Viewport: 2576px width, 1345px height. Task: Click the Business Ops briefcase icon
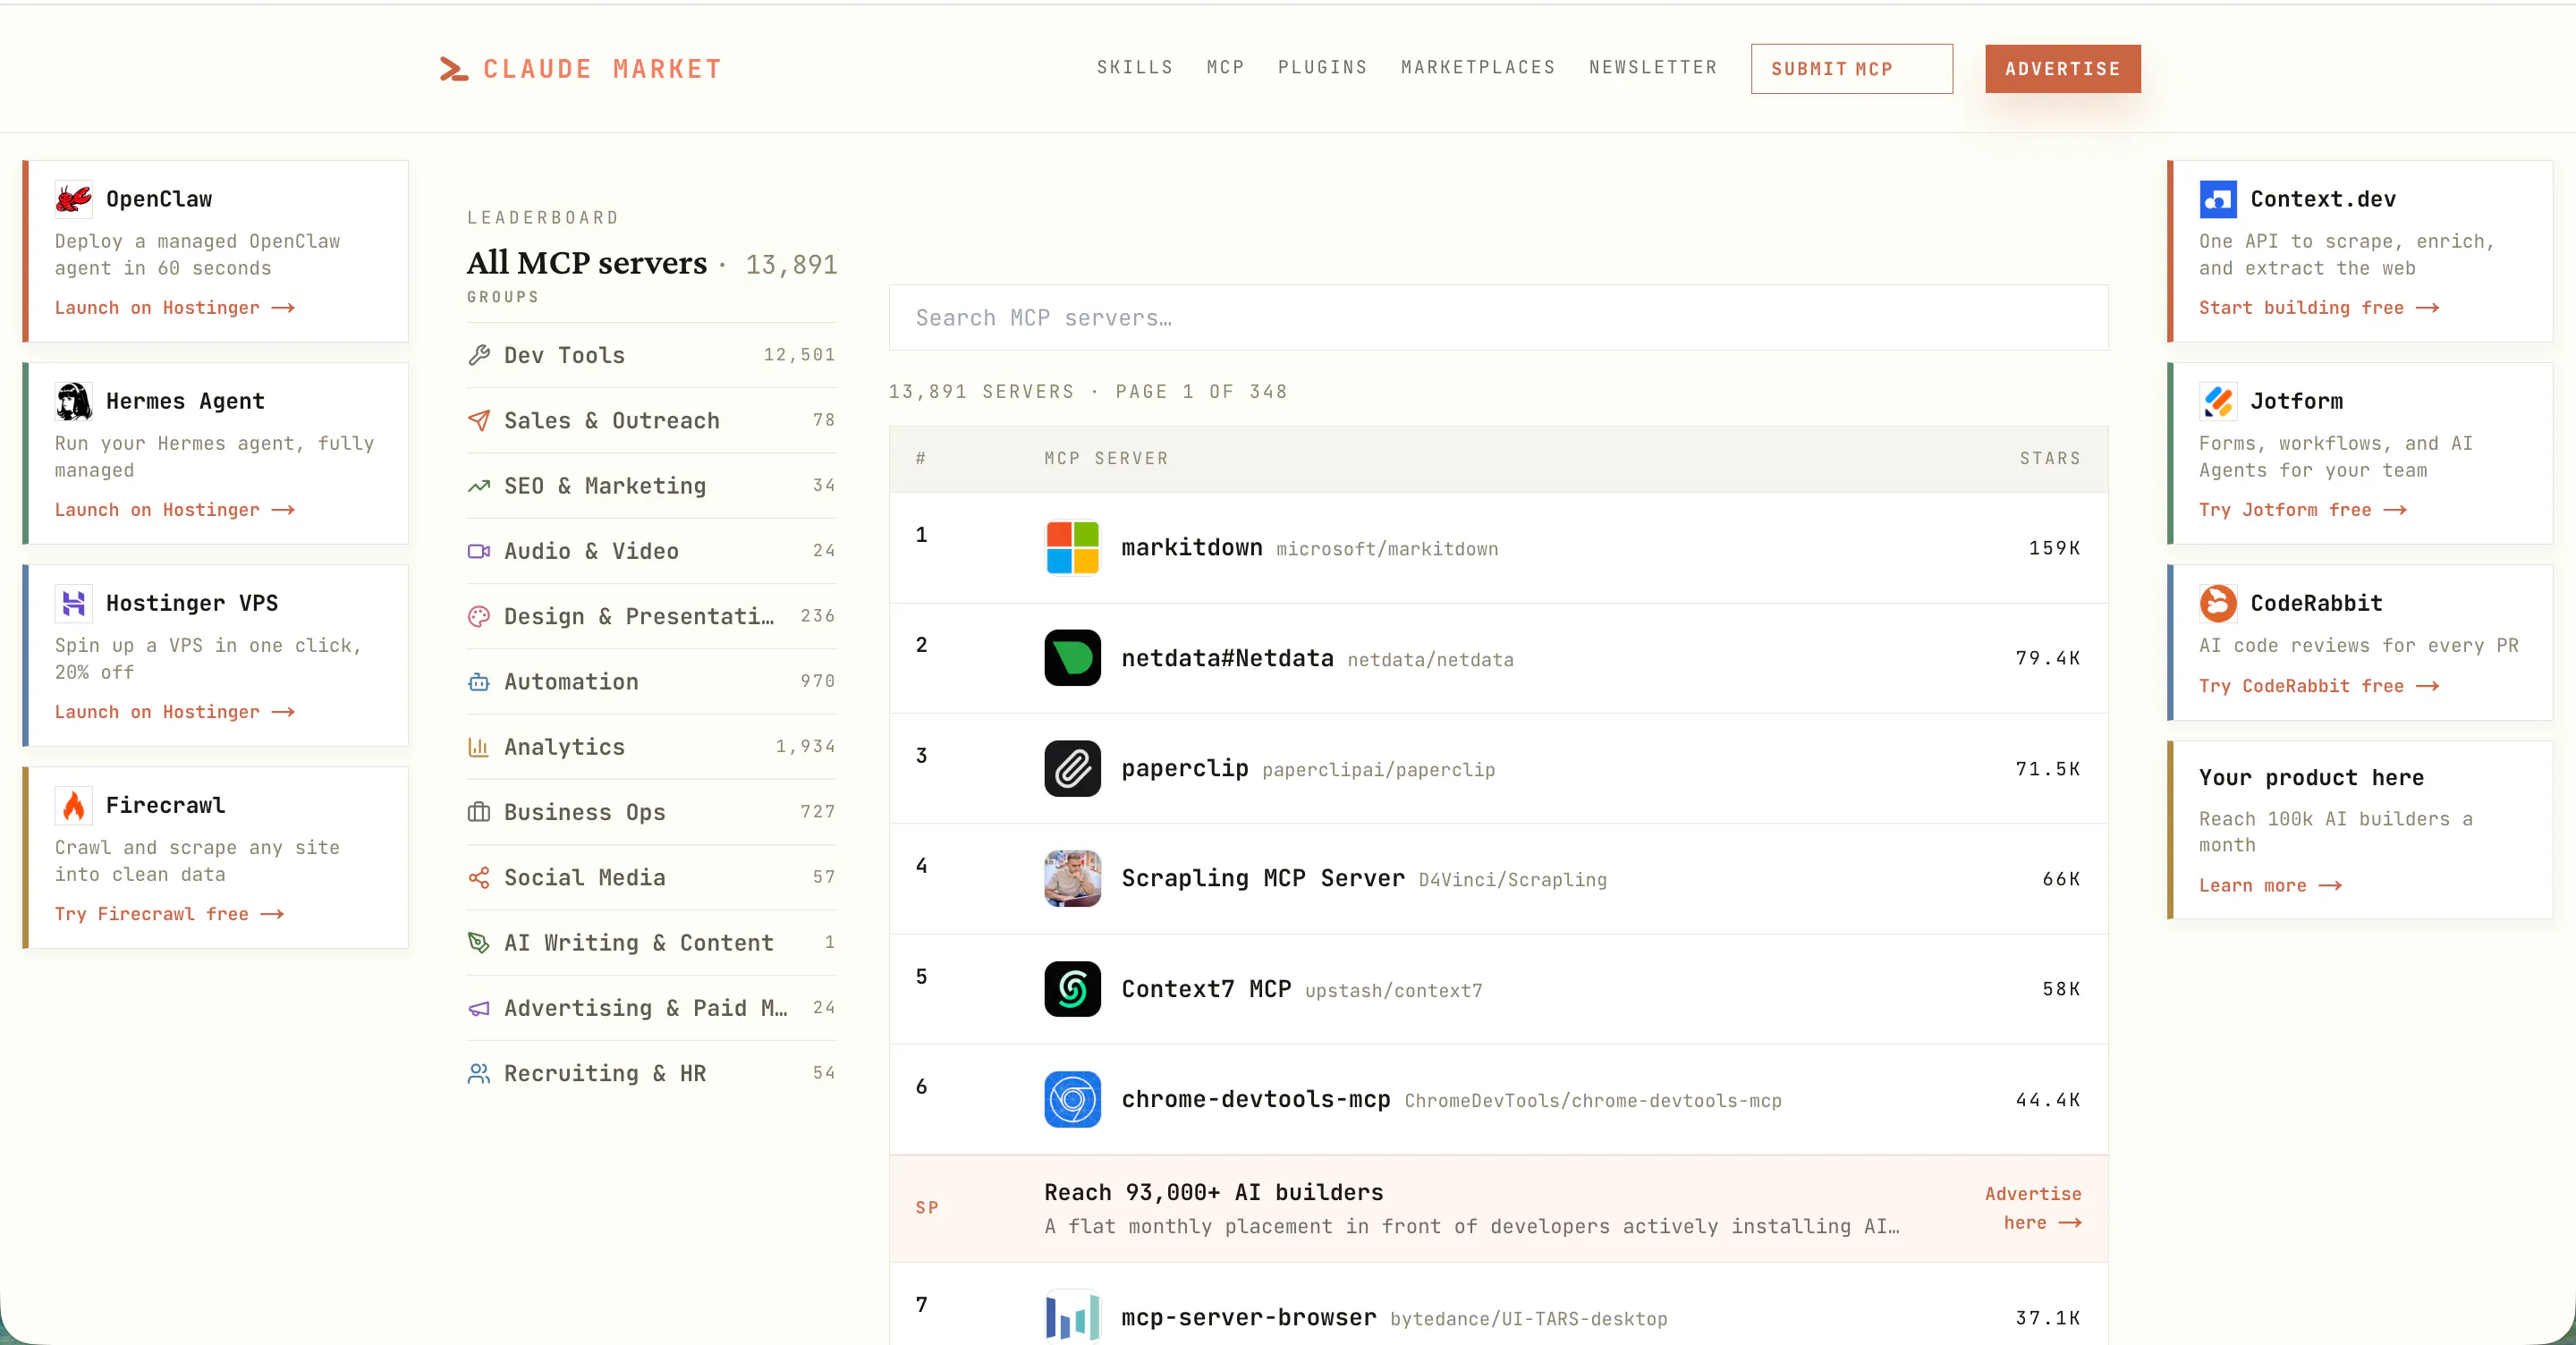479,812
